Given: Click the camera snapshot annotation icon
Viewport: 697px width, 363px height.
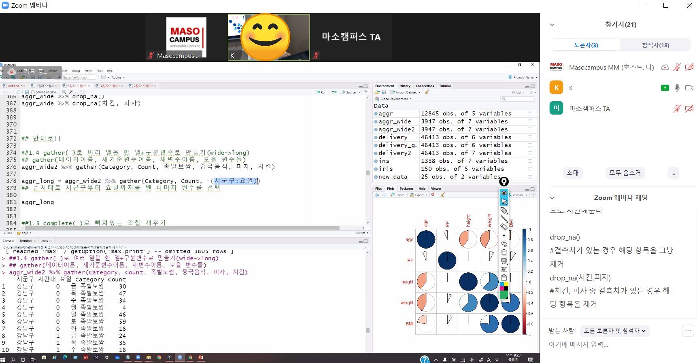Looking at the screenshot, I should click(x=504, y=269).
